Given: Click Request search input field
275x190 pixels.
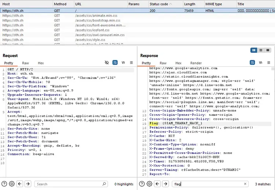Looking at the screenshot, I should click(x=71, y=184).
